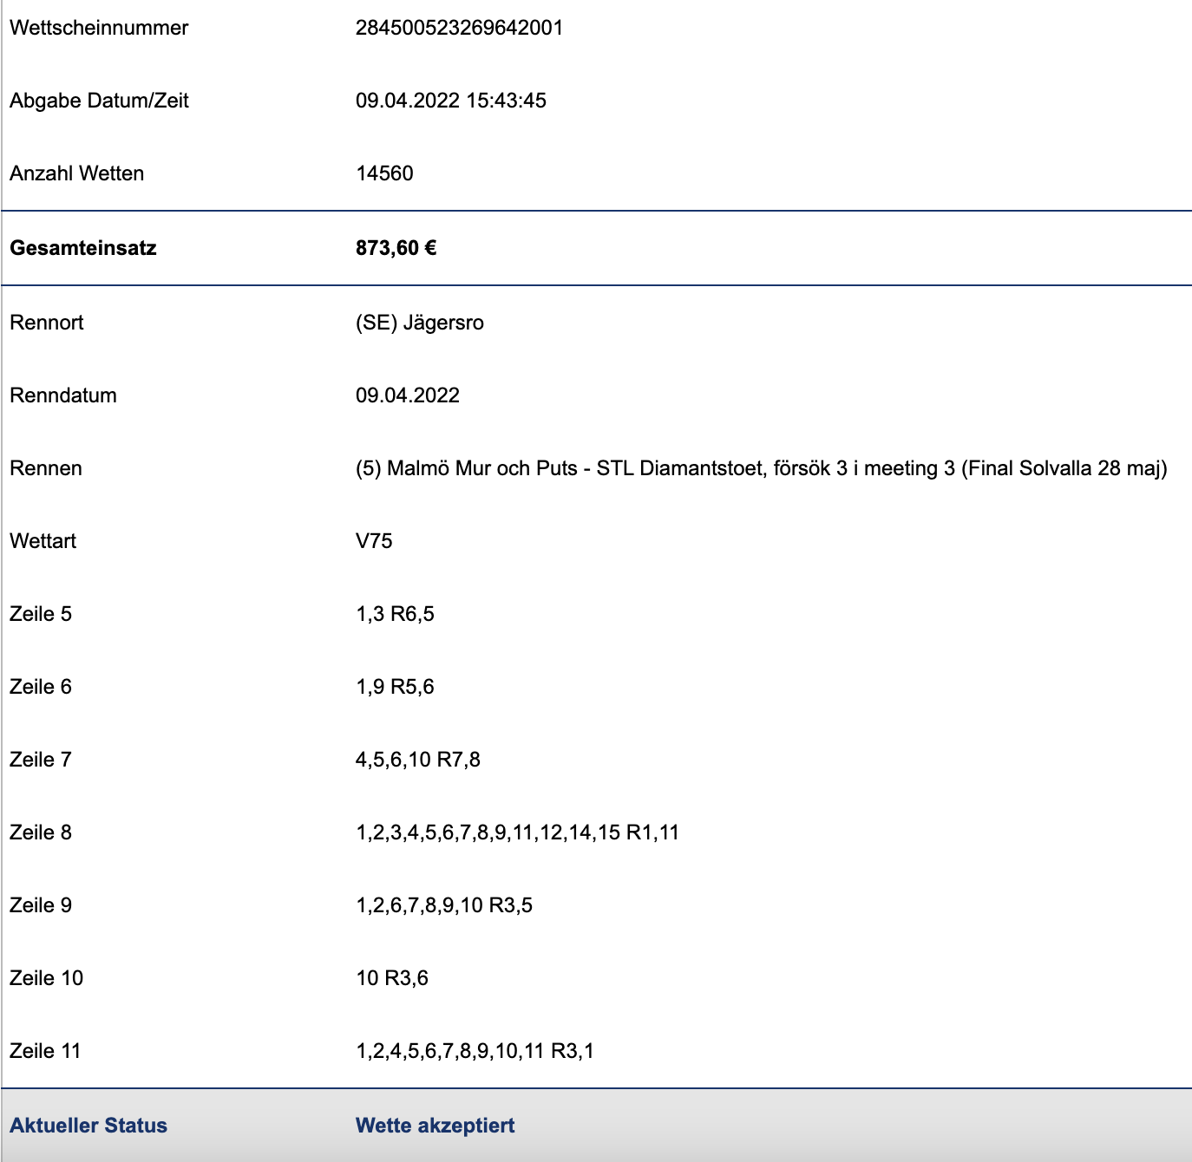The image size is (1192, 1162).
Task: Click the Renndatum label
Action: coord(63,395)
